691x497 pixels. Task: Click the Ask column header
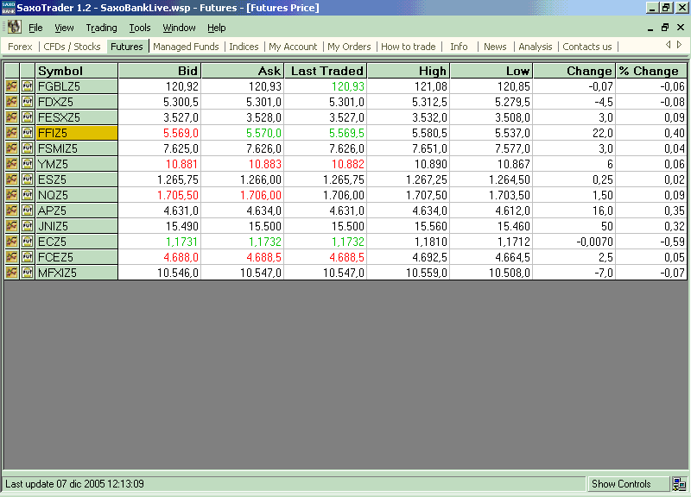click(243, 71)
